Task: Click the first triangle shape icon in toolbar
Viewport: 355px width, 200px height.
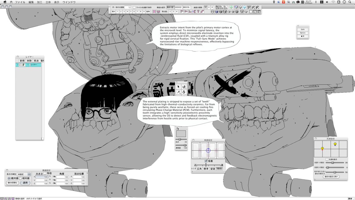Action: [218, 7]
